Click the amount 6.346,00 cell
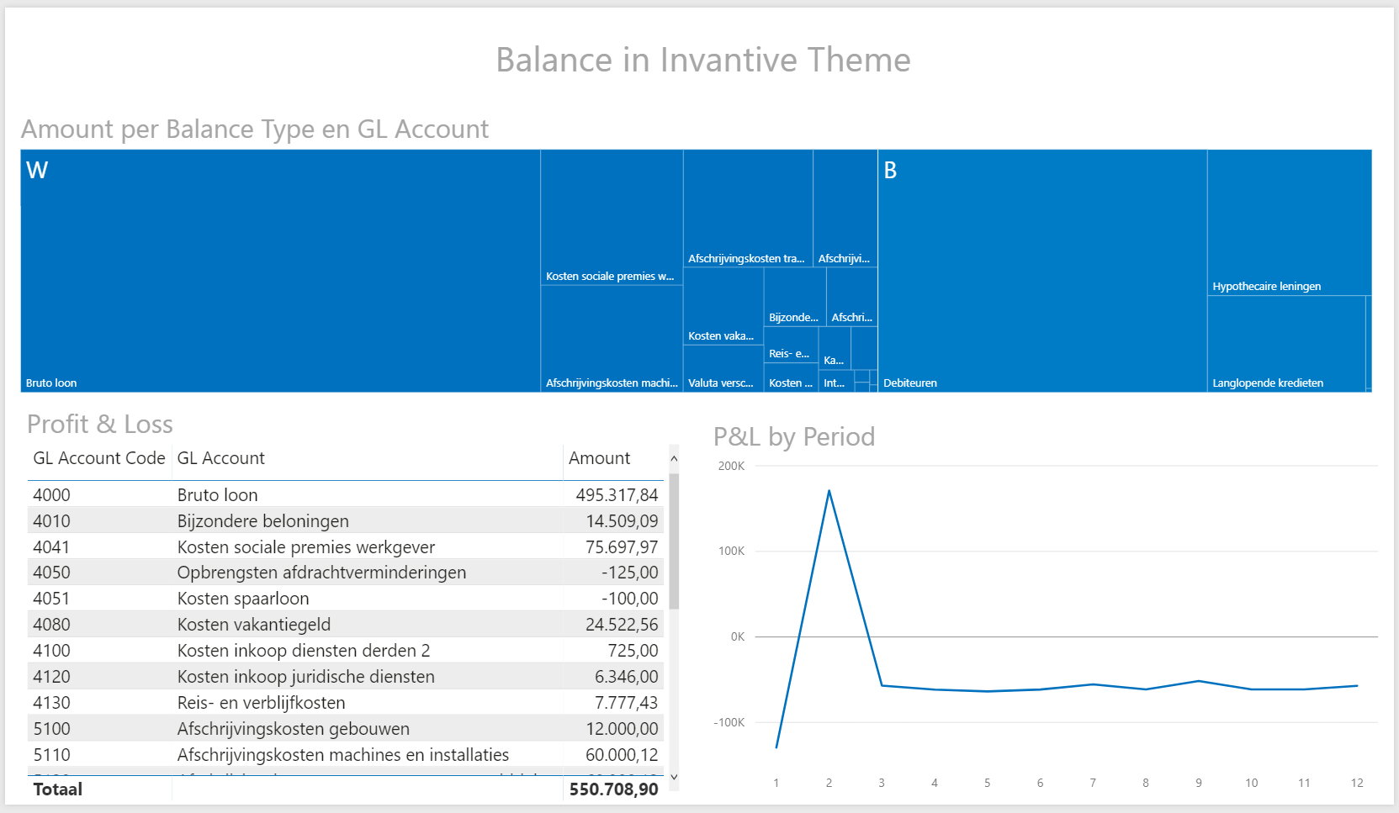Viewport: 1399px width, 813px height. pos(627,677)
